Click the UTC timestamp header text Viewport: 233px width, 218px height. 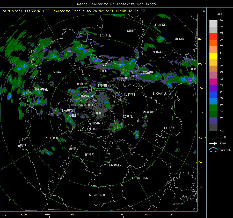click(x=73, y=11)
